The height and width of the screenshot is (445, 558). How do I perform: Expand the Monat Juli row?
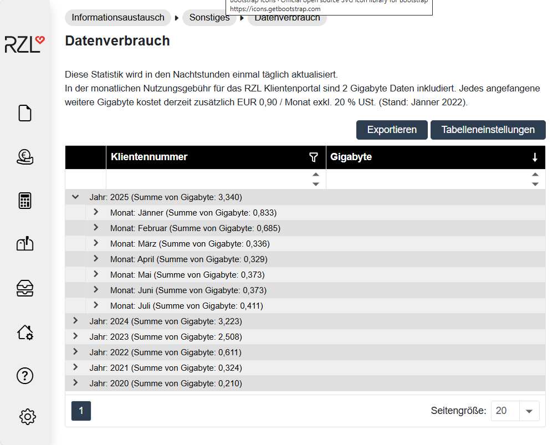point(96,305)
